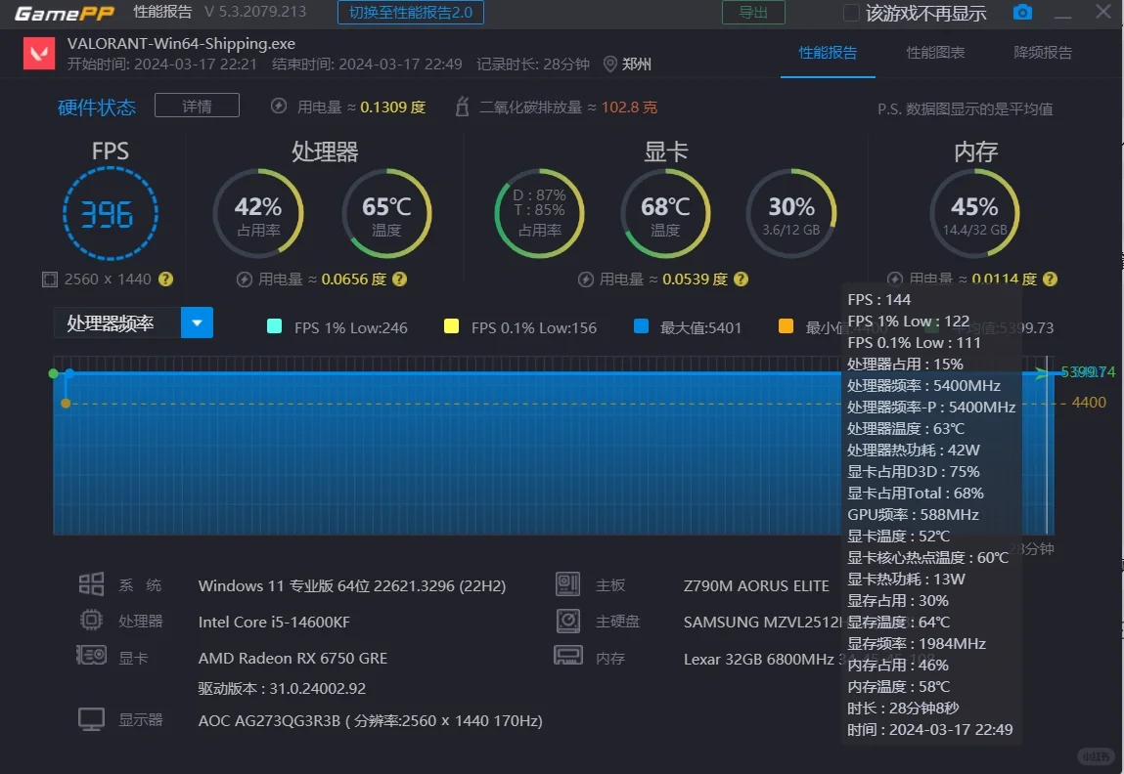The height and width of the screenshot is (774, 1124).
Task: Click the resolution icon beside 2560 x 1440
Action: (x=50, y=279)
